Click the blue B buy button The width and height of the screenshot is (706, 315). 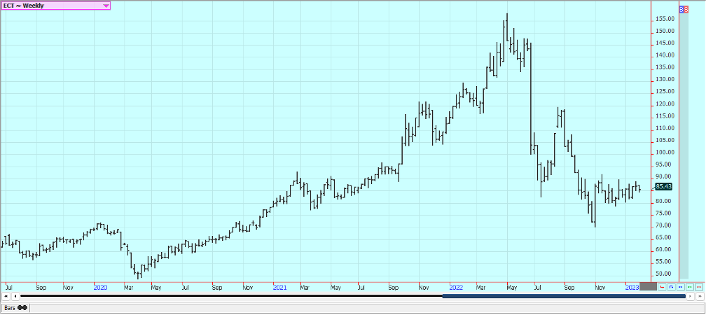click(x=682, y=8)
